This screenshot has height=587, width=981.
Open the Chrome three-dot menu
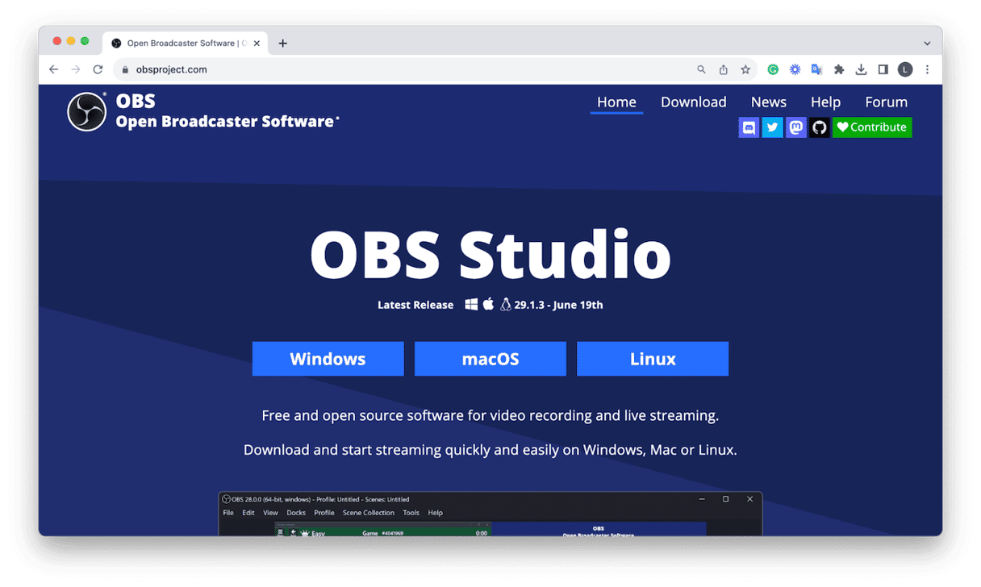[x=927, y=69]
